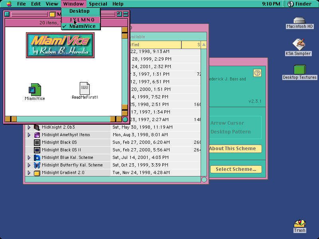Screen dimensions: 319x239
Task: Select the KSA Sampler desktop icon
Action: [x=298, y=45]
